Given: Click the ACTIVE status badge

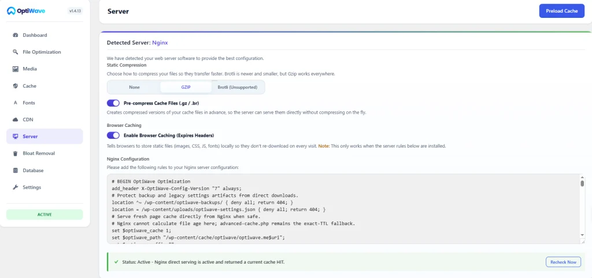Looking at the screenshot, I should [x=45, y=215].
